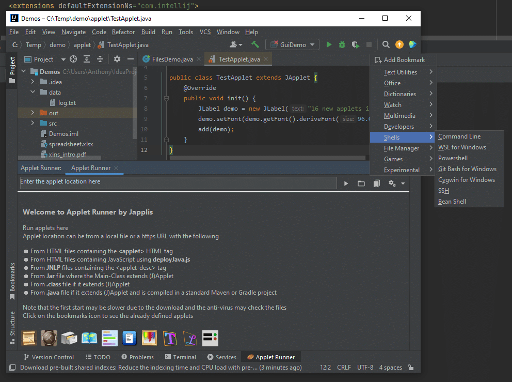Click the editor horizontal scrollbar
This screenshot has width=512, height=382.
click(267, 158)
